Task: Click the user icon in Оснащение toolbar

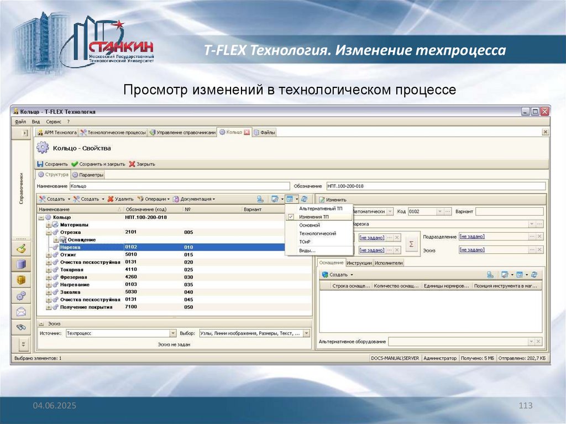Action: coord(490,275)
